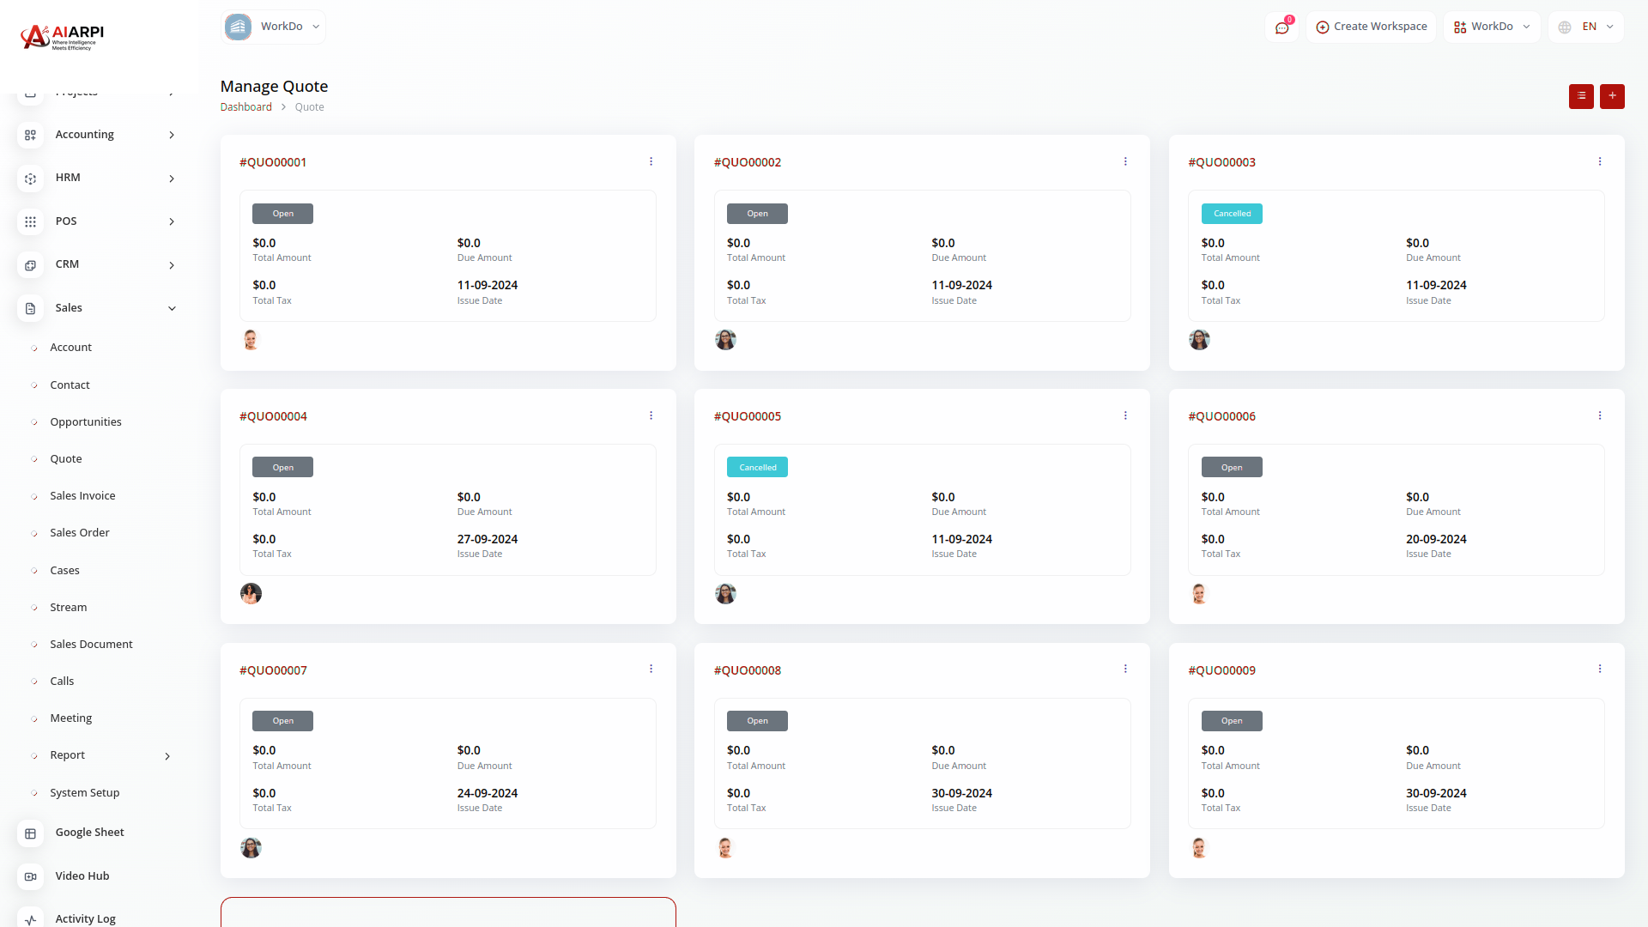Open Opportunities in Sales menu
The height and width of the screenshot is (927, 1648).
[86, 422]
